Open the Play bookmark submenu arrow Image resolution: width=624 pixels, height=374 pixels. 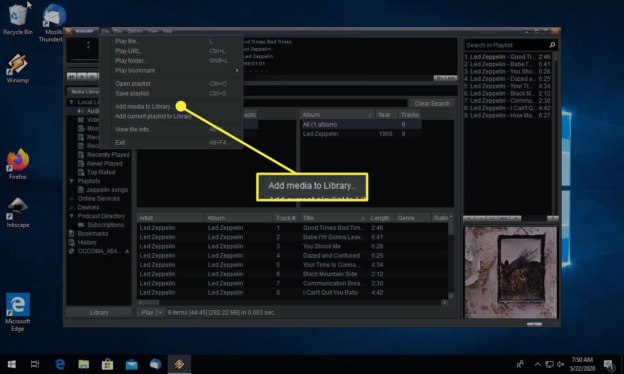click(x=237, y=71)
